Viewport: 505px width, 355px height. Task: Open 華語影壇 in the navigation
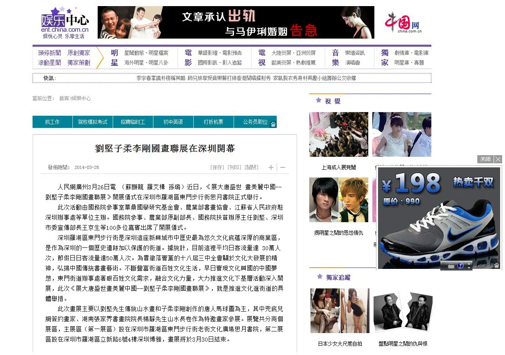[208, 53]
